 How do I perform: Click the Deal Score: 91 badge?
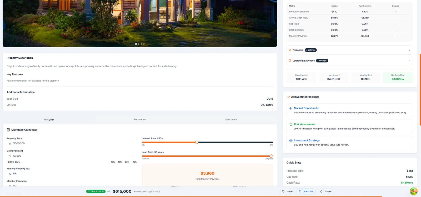pos(96,191)
